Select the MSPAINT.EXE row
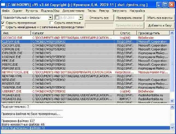This screenshot has height=134, width=176. [86, 68]
